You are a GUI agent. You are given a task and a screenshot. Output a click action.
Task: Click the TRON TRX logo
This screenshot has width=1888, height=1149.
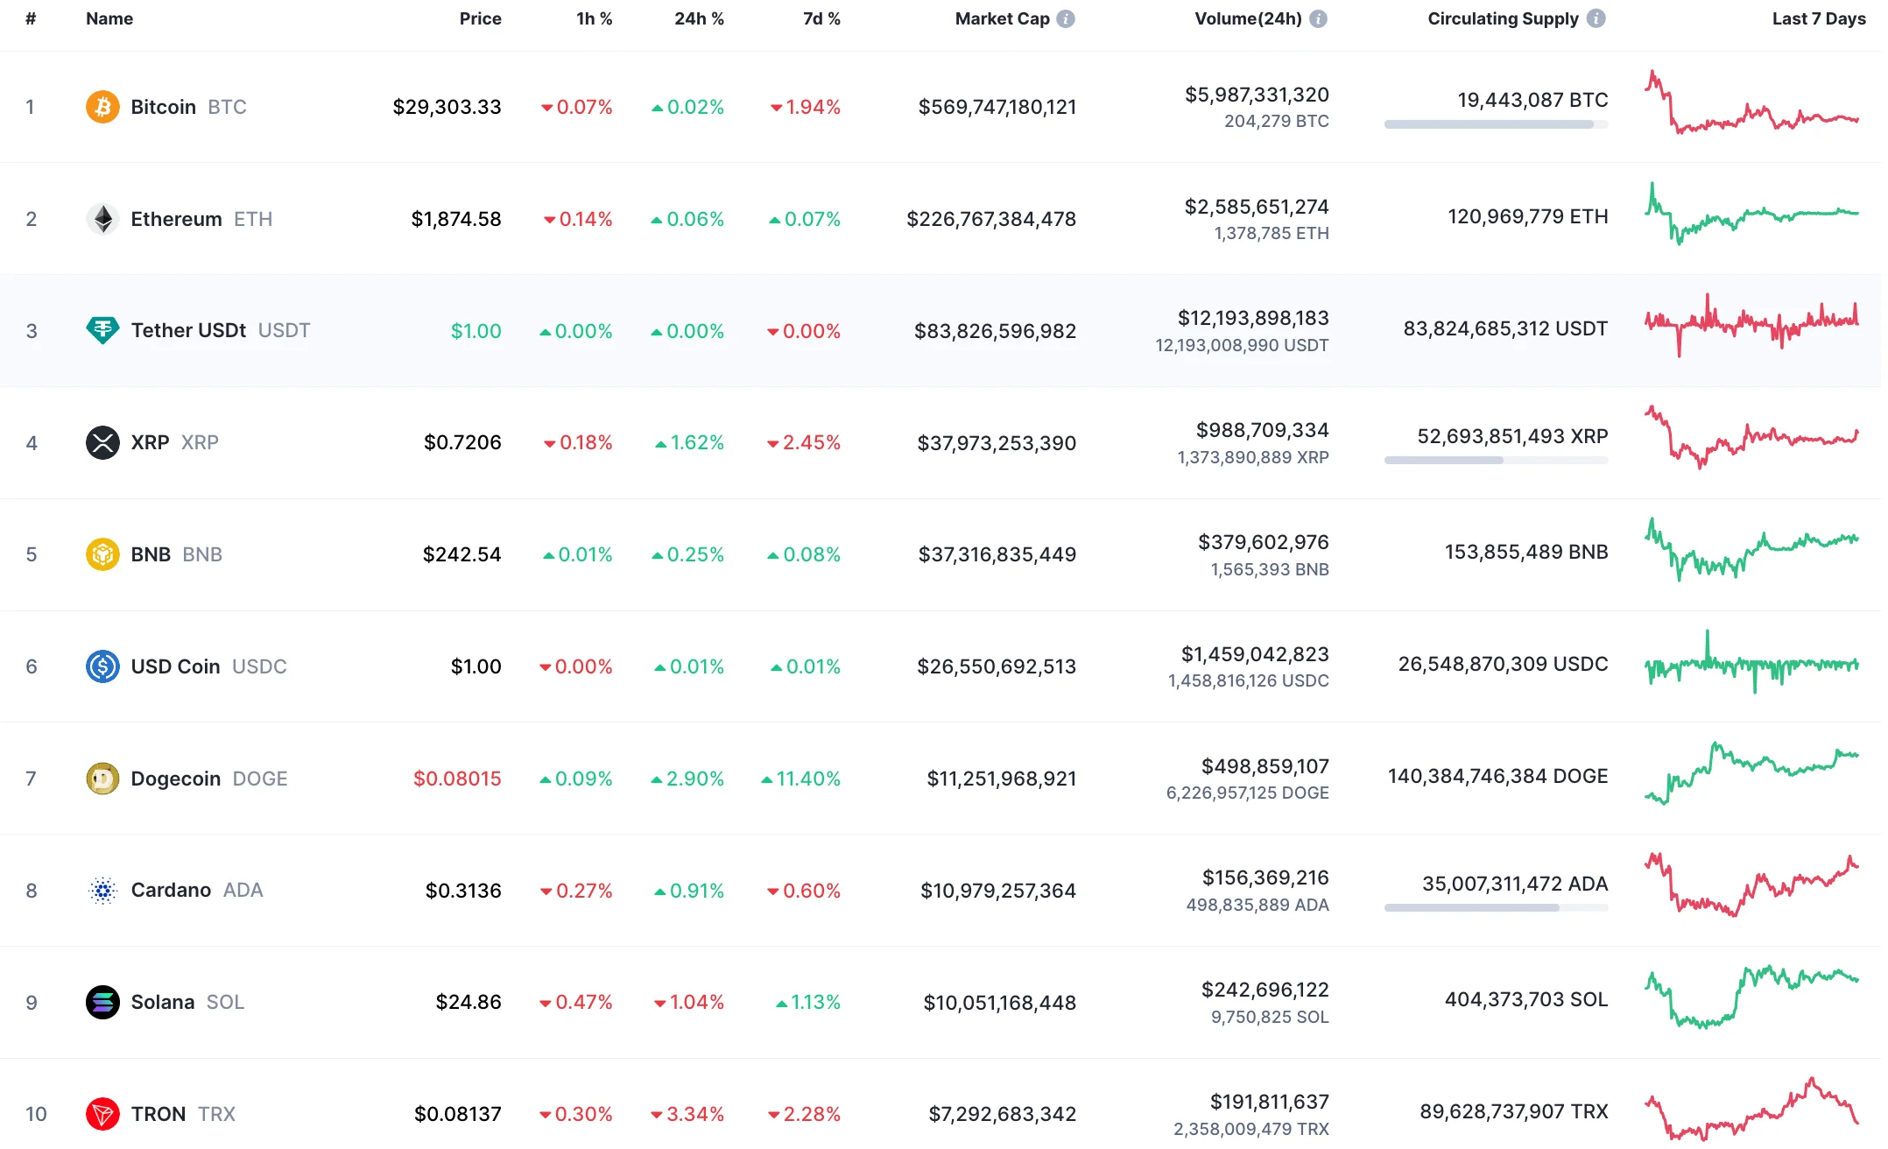(x=102, y=1114)
